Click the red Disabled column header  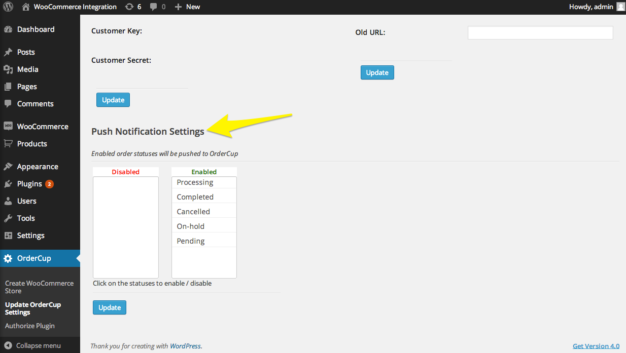[126, 172]
